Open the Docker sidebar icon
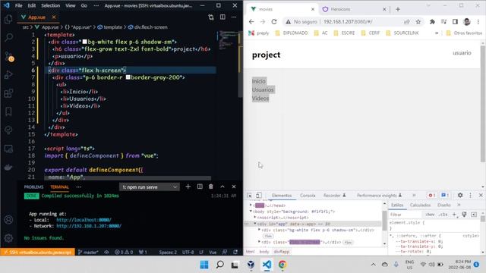 point(8,167)
